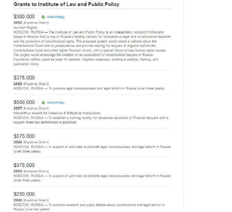This screenshot has height=212, width=232.
Task: Click the 2003 (Inactive Grant) label
Action: [x=31, y=171]
